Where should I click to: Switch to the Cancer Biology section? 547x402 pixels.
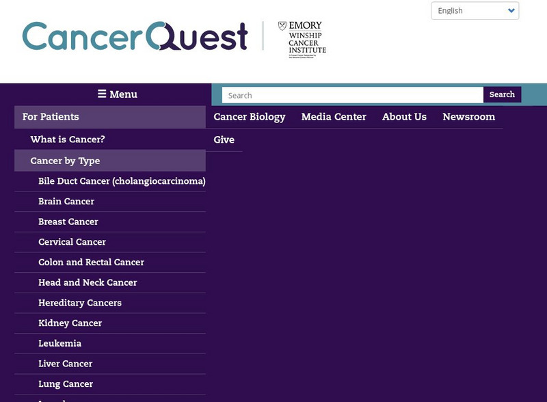click(249, 117)
